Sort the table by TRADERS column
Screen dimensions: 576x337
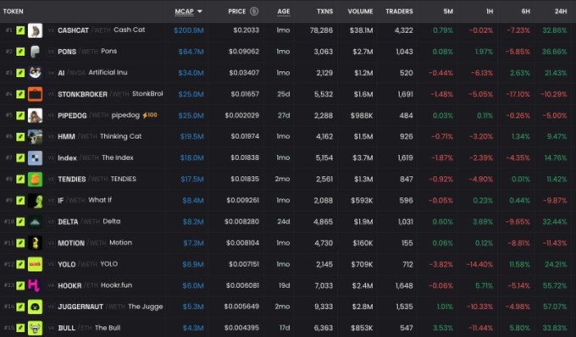pyautogui.click(x=399, y=11)
